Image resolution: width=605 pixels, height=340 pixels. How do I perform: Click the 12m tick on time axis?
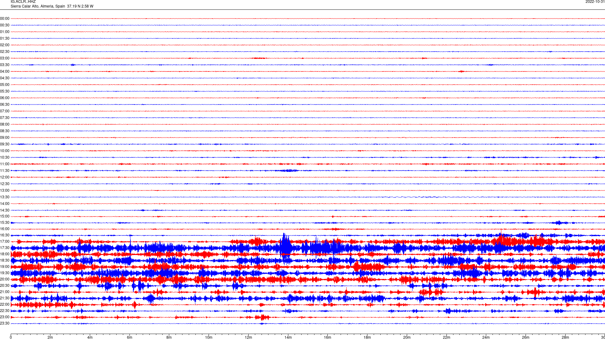coord(248,337)
